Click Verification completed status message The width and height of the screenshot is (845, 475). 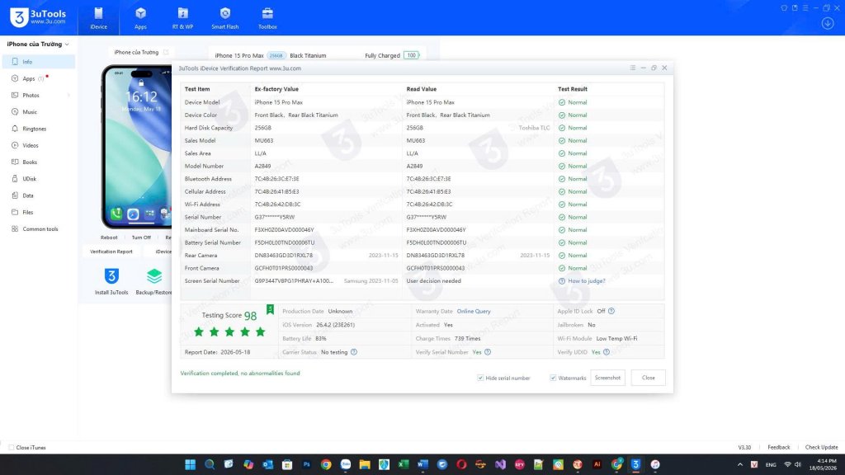point(240,374)
